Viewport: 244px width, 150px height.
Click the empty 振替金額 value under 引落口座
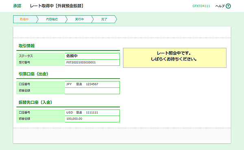point(92,91)
